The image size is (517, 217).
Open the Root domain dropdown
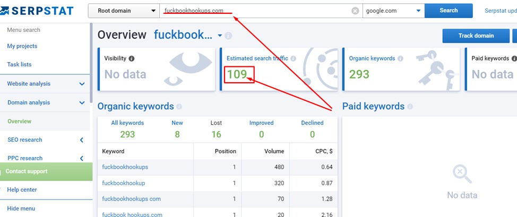[x=124, y=11]
